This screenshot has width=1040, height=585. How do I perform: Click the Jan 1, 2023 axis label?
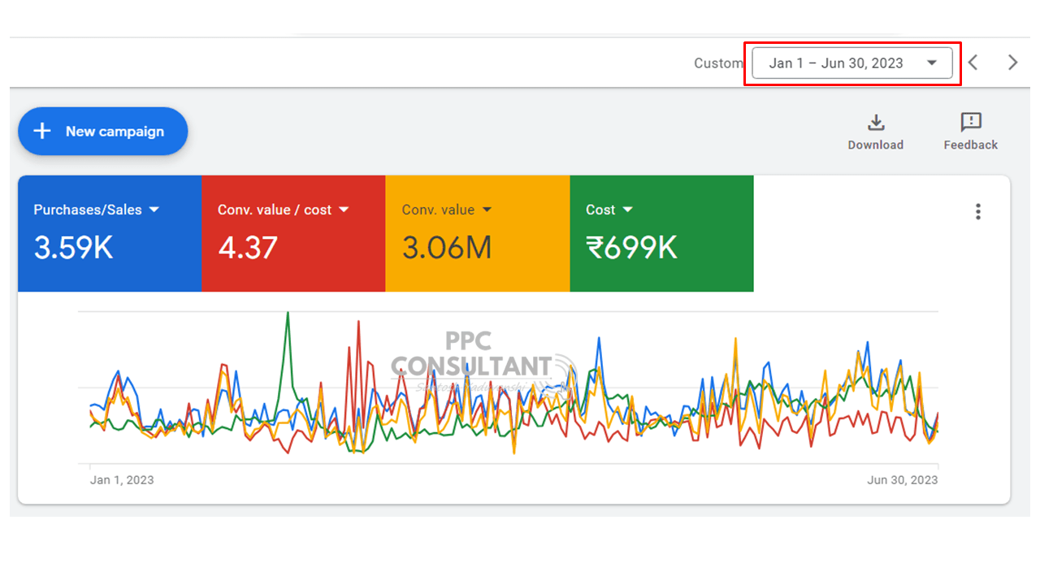122,480
